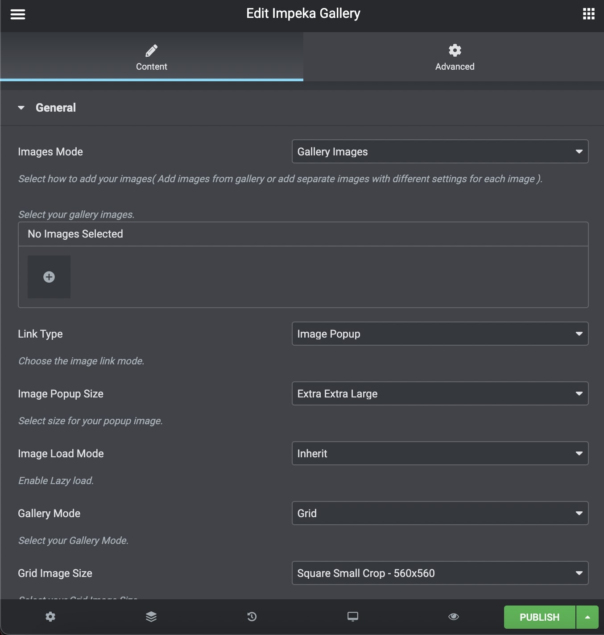Expand save options arrow beside Publish

(x=587, y=617)
